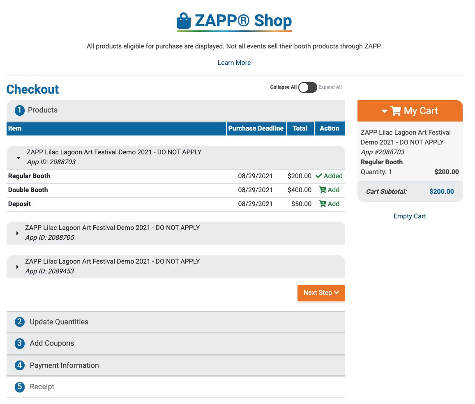This screenshot has width=475, height=404.
Task: Click the Purchase Deadline column header
Action: [256, 128]
